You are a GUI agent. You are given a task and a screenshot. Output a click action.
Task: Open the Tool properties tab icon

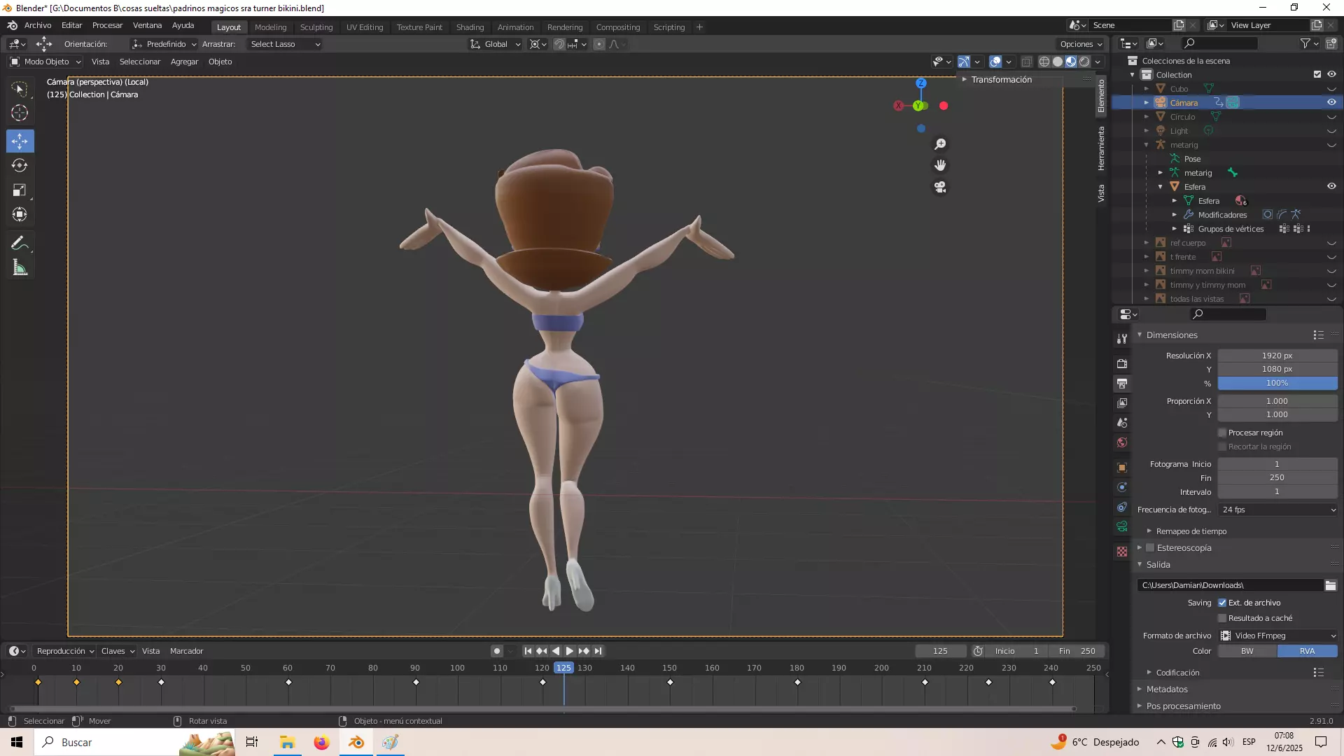[1122, 339]
